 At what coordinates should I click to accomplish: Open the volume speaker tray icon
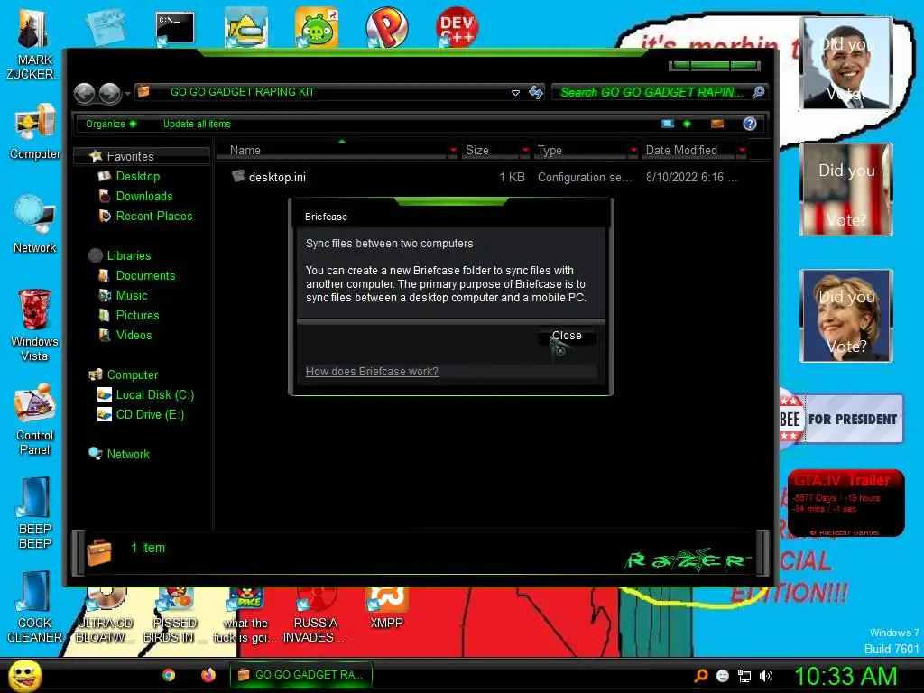coord(766,676)
